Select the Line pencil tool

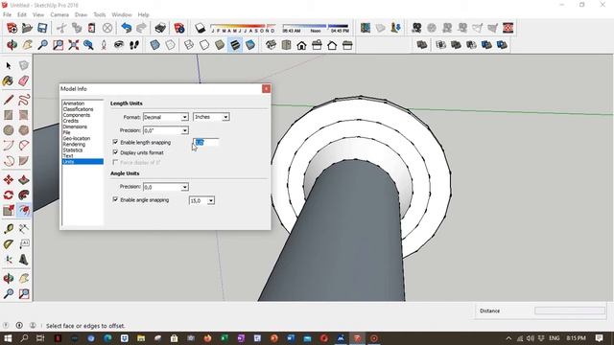coord(9,100)
